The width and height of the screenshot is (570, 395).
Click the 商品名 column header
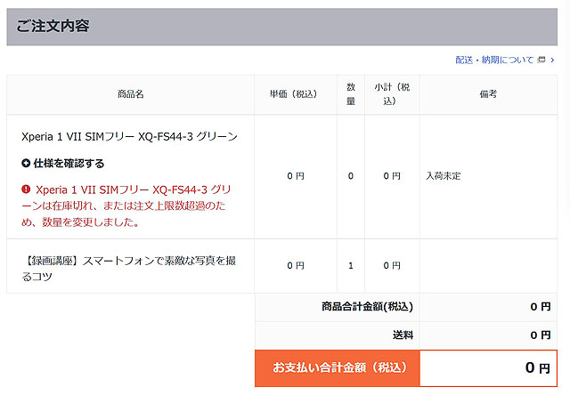(130, 94)
